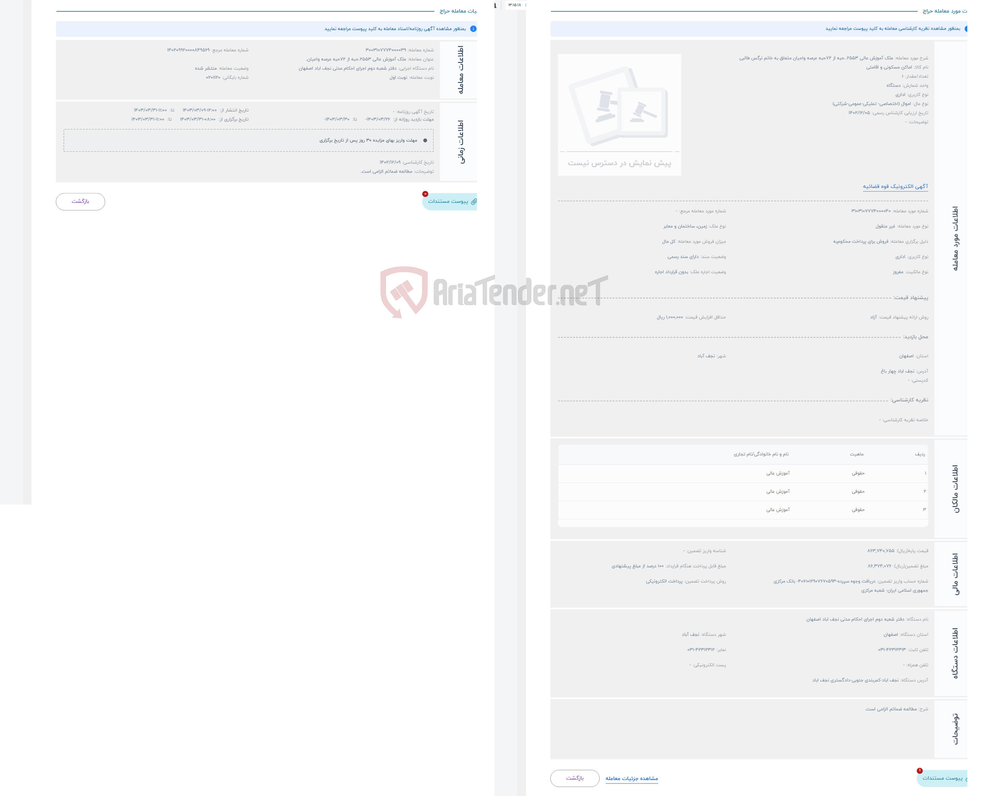Image resolution: width=989 pixels, height=796 pixels.
Task: Click the auction gavel icon on right panel
Action: 621,106
